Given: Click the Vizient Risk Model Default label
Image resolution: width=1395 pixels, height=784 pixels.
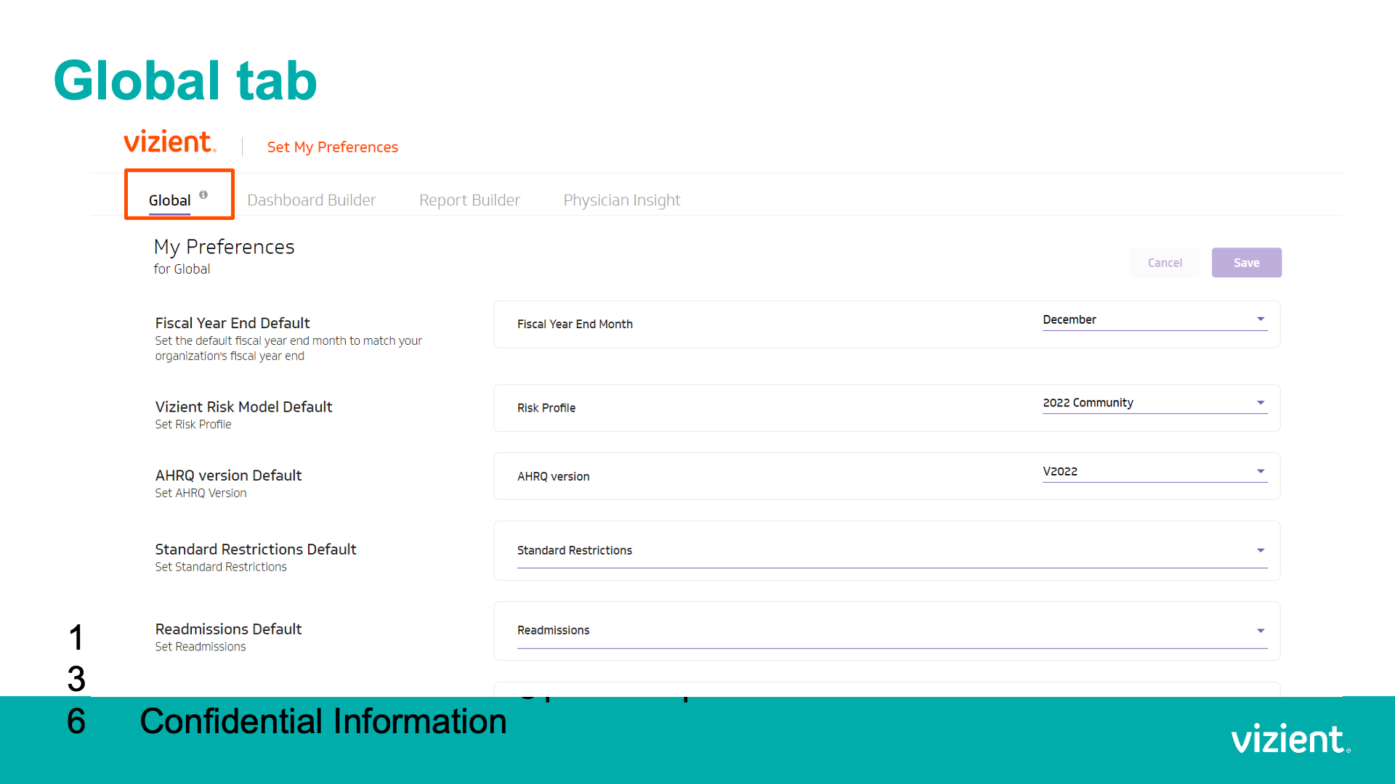Looking at the screenshot, I should tap(243, 407).
